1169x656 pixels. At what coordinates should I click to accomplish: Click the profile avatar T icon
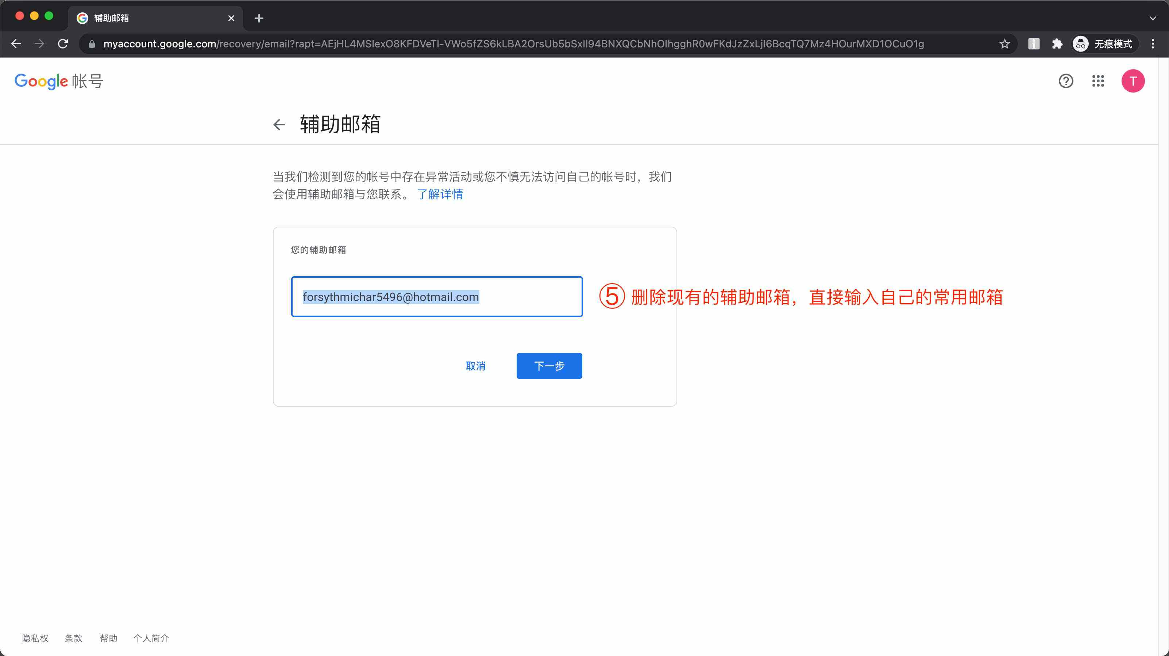point(1133,81)
